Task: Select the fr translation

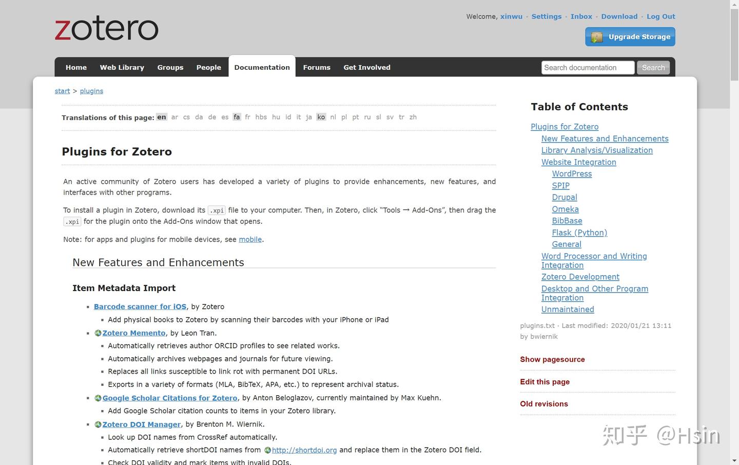Action: 248,117
